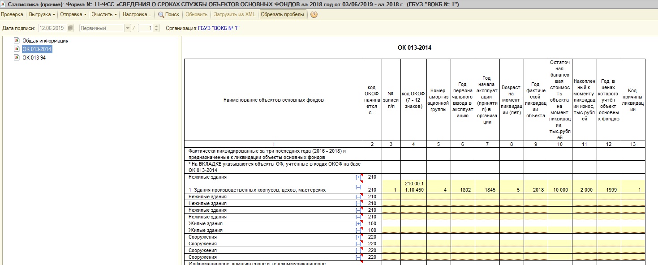
Task: Expand the Отправка dropdown menu
Action: pos(73,14)
